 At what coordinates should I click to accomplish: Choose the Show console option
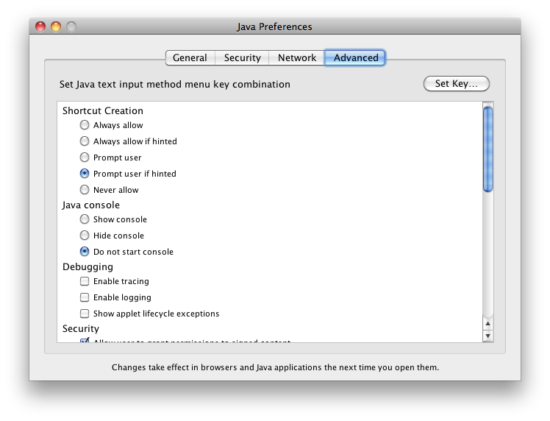[85, 219]
